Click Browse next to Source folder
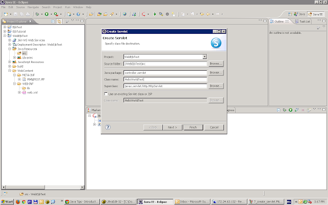Image resolution: width=328 pixels, height=205 pixels. (x=216, y=64)
